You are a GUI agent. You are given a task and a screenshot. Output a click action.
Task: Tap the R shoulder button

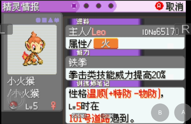coord(183,29)
